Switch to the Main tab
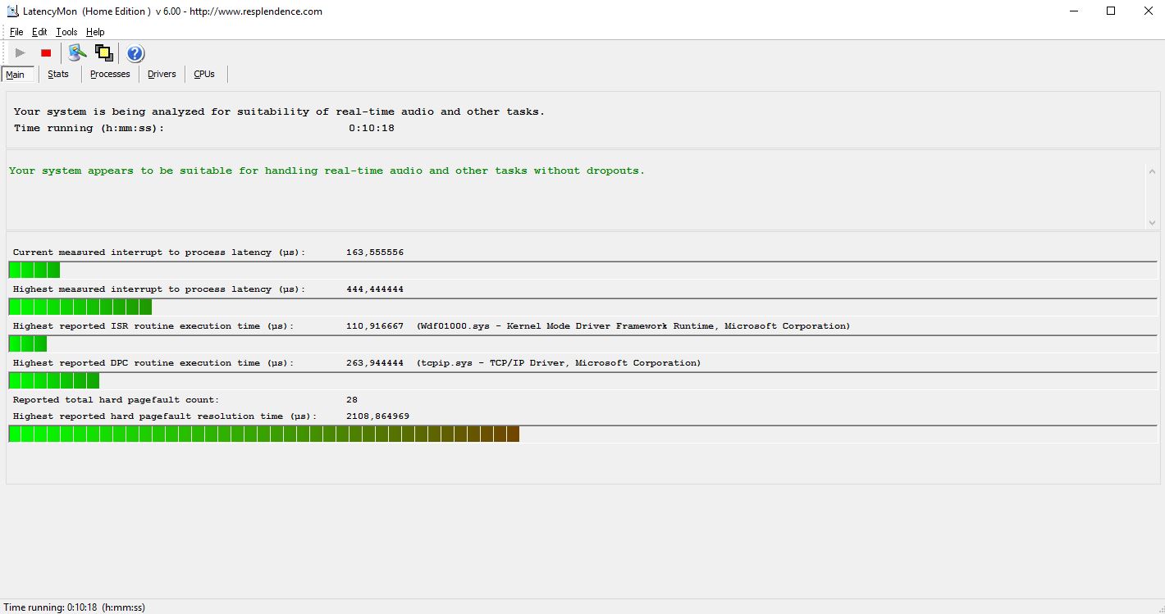The image size is (1165, 614). click(x=18, y=75)
